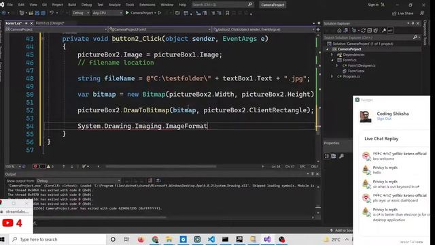Click the Windows taskbar search box
This screenshot has height=245, width=435.
tap(58, 239)
